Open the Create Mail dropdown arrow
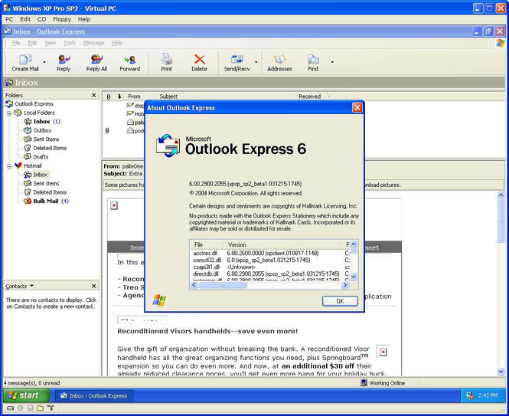This screenshot has width=509, height=416. point(44,62)
